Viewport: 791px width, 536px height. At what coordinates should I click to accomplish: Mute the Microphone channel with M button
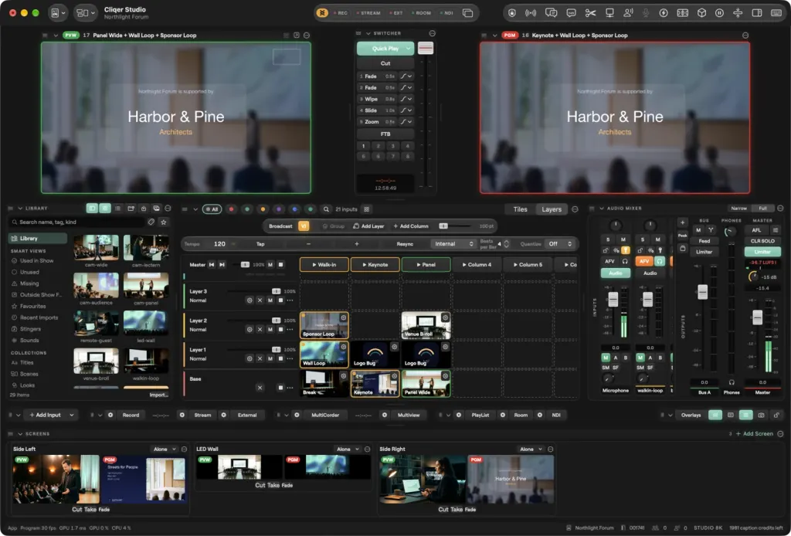click(623, 239)
